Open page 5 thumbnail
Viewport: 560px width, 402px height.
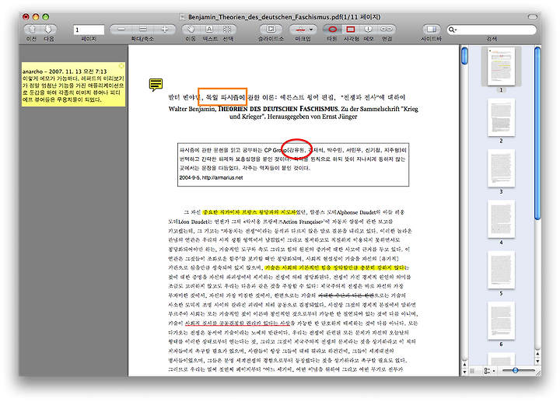coord(501,270)
